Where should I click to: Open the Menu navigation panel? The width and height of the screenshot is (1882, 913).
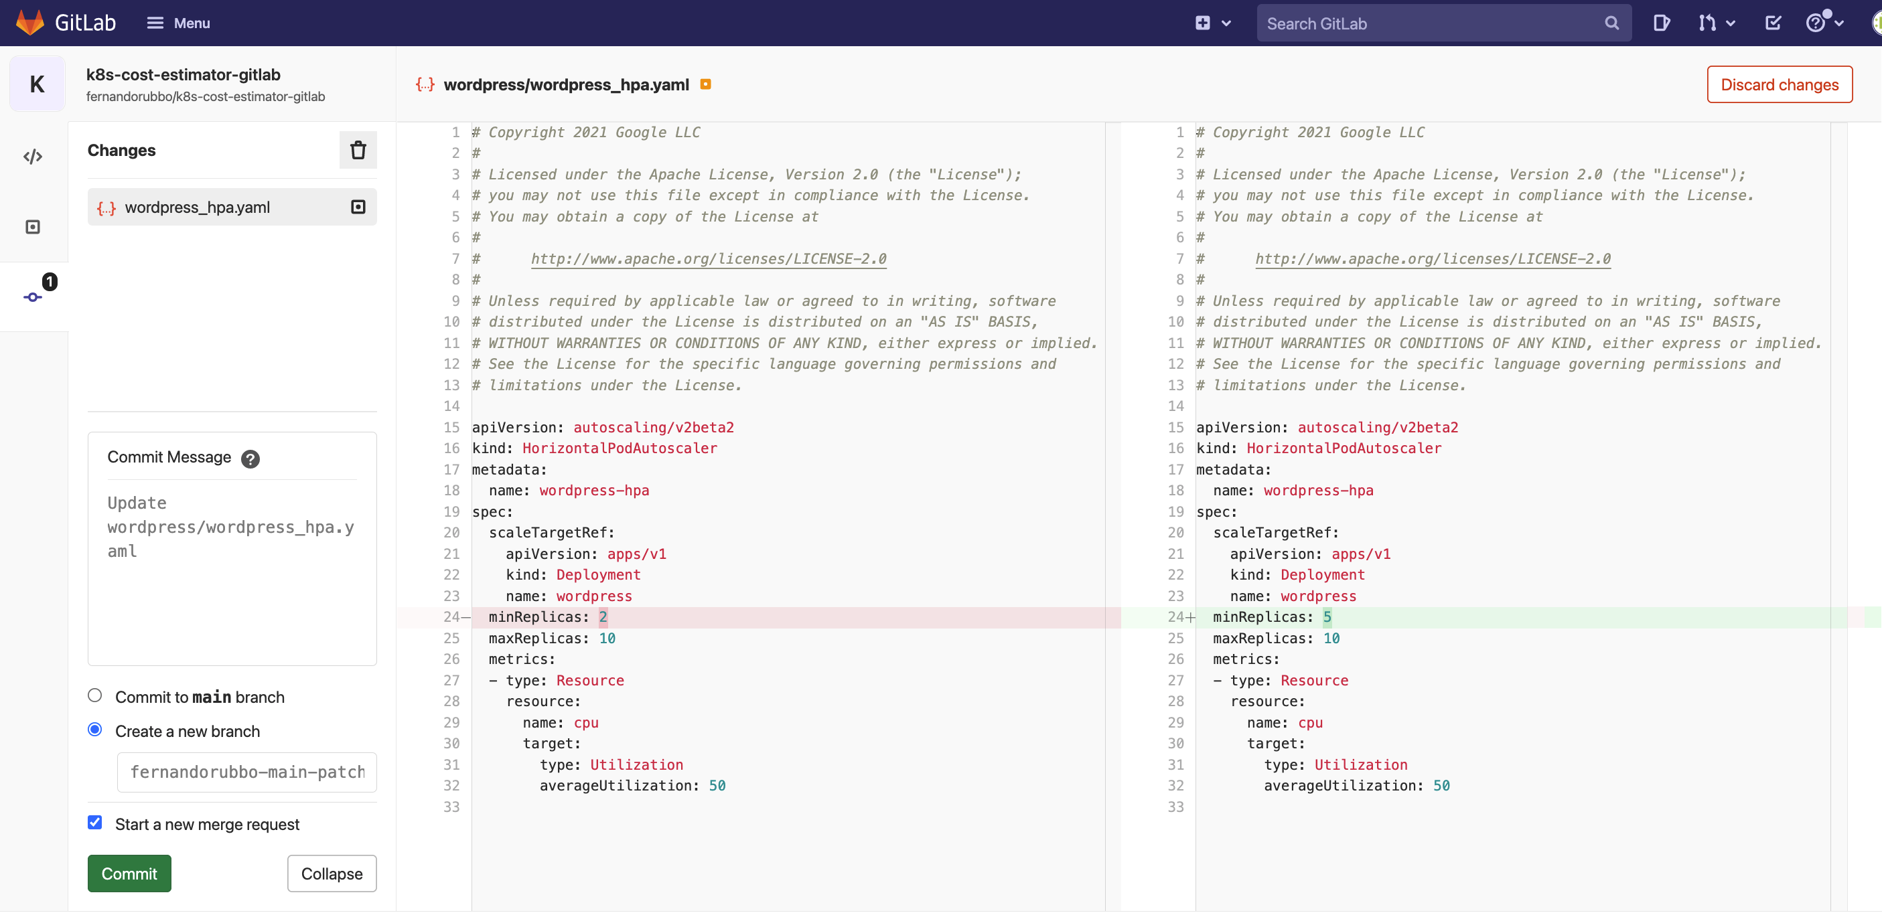(x=176, y=21)
